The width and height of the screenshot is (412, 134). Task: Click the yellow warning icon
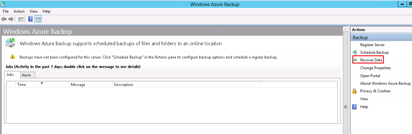click(x=12, y=57)
